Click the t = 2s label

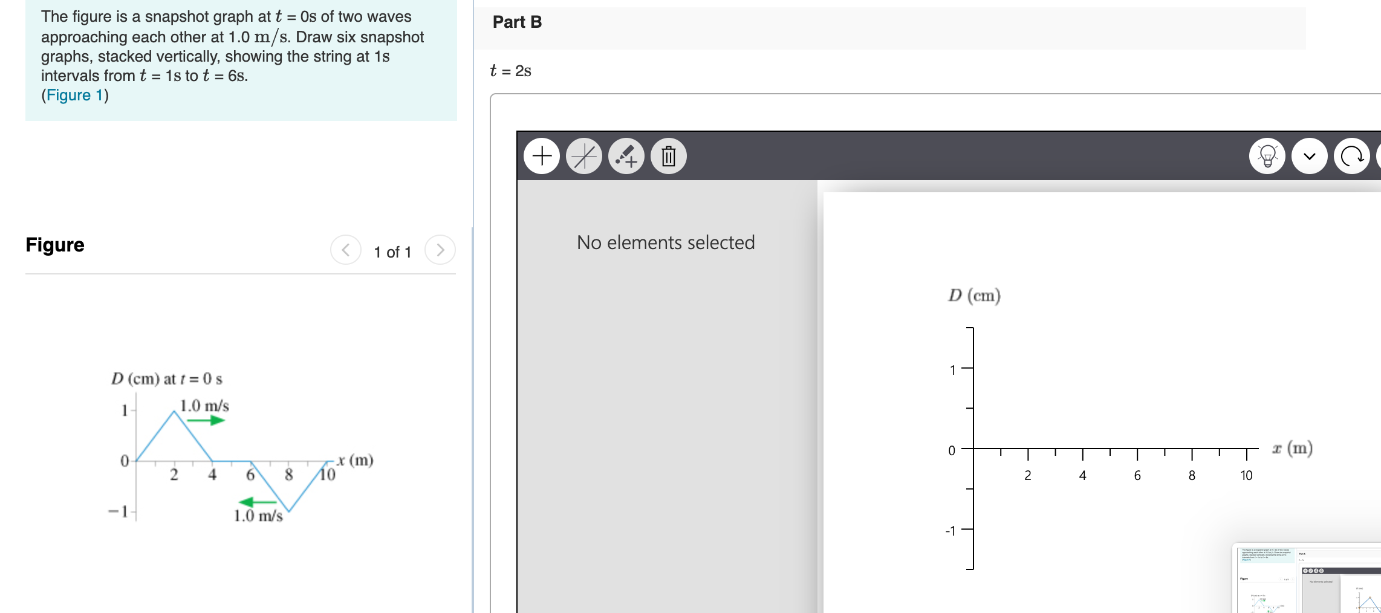click(510, 70)
